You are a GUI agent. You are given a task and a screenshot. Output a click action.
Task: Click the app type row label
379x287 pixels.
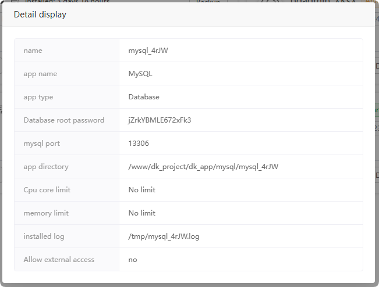pyautogui.click(x=38, y=97)
